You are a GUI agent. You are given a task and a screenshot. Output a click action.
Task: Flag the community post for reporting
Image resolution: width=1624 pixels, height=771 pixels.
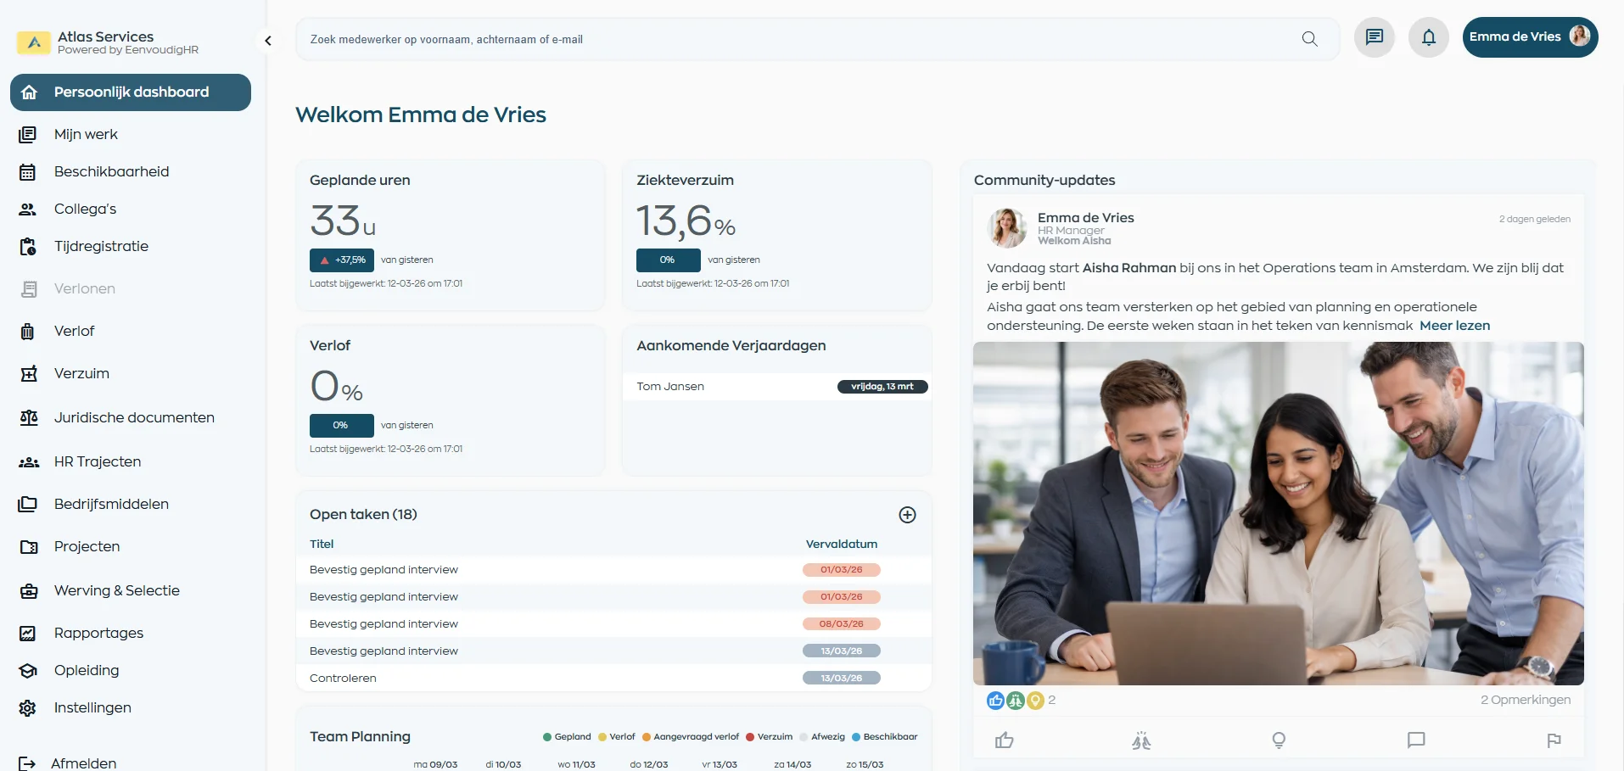(1554, 740)
